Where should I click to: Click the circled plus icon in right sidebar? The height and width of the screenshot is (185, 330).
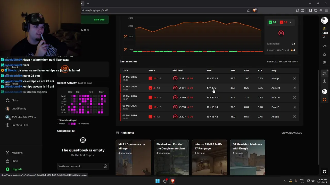[x=324, y=81]
